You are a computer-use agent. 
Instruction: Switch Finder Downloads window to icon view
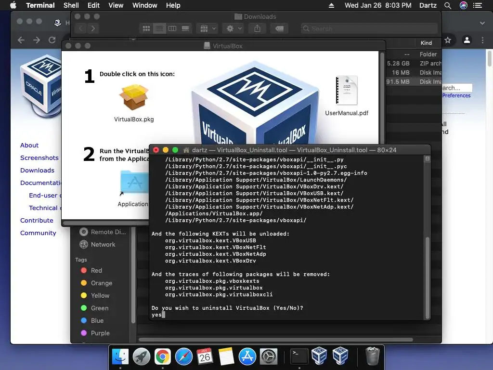pos(146,28)
